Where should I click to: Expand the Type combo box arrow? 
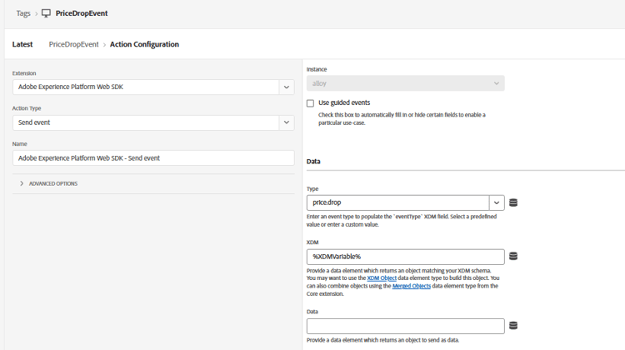[x=497, y=202]
